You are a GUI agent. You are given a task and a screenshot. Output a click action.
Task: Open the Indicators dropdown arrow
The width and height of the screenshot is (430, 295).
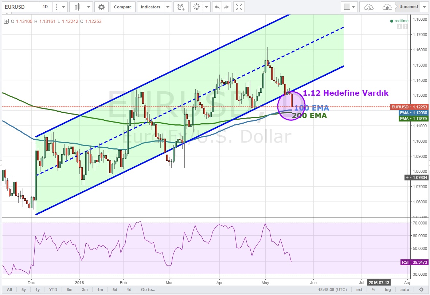(168, 7)
